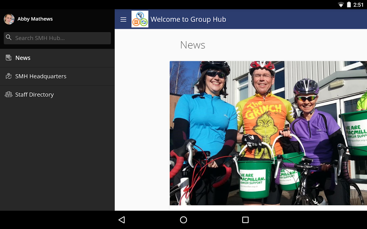Screen dimensions: 367x229
Task: Tap the search magnifier icon
Action: (9, 37)
